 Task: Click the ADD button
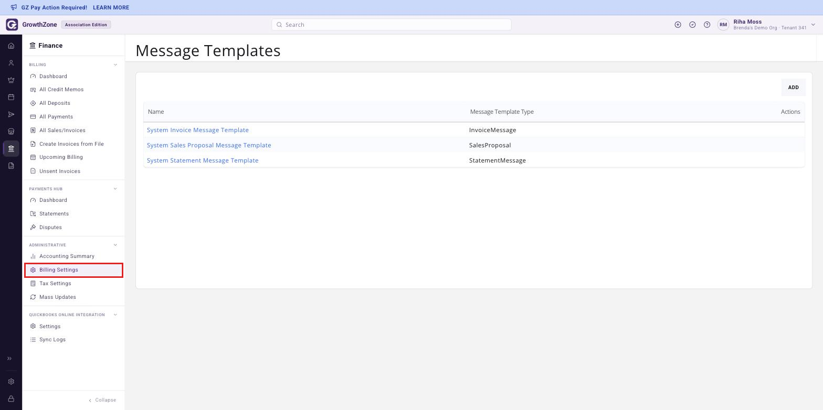tap(793, 88)
